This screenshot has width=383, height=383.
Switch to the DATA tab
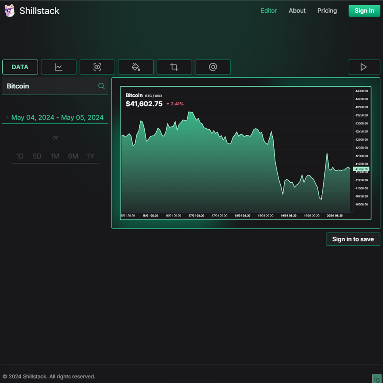point(20,67)
